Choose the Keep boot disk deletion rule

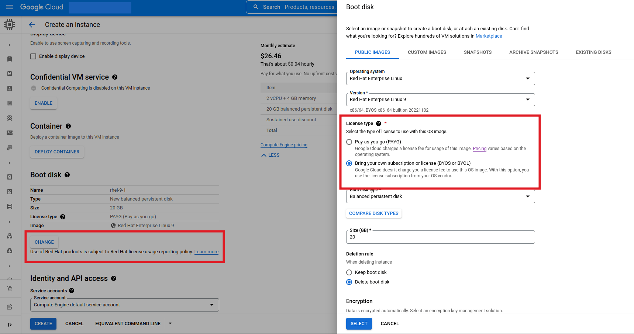[x=349, y=272]
